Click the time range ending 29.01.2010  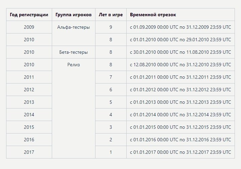[x=180, y=40]
